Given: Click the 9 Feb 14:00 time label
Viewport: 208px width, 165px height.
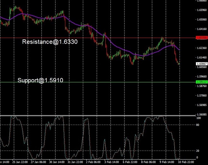Looking at the screenshot, I should click(167, 162).
